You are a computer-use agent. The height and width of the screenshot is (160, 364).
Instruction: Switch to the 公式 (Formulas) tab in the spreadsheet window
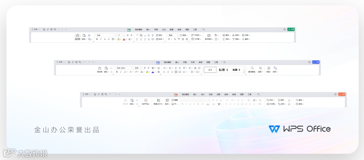pyautogui.click(x=164, y=29)
